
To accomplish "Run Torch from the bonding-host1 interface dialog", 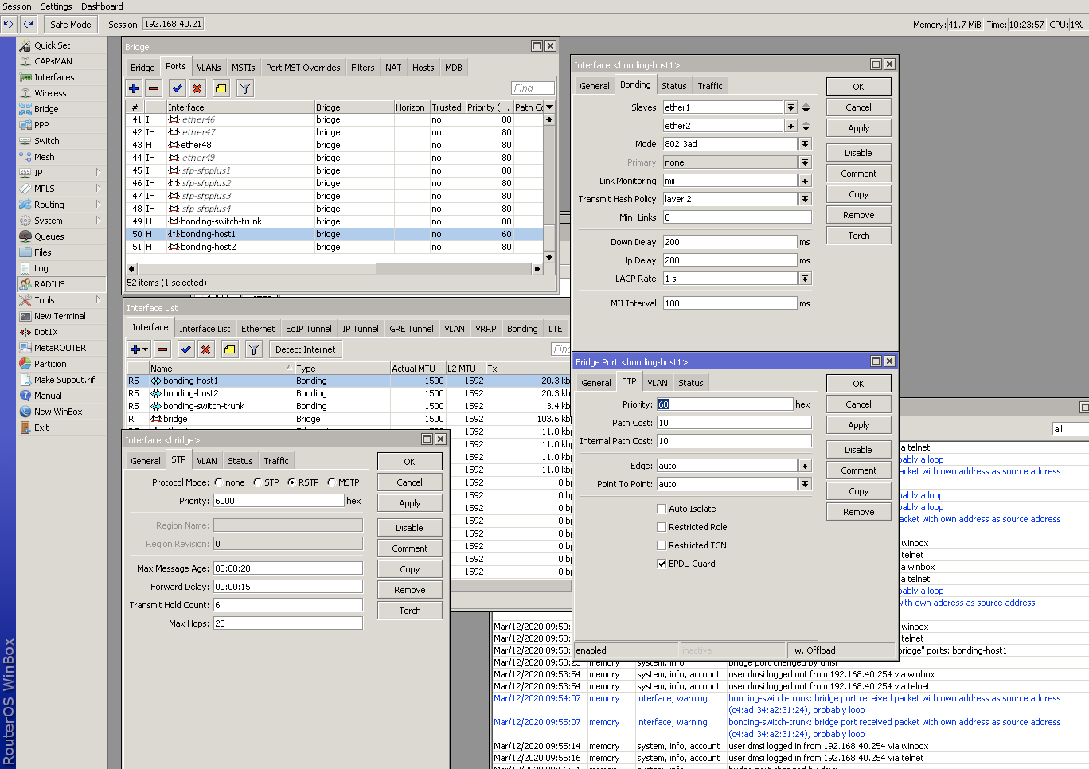I will pos(858,235).
